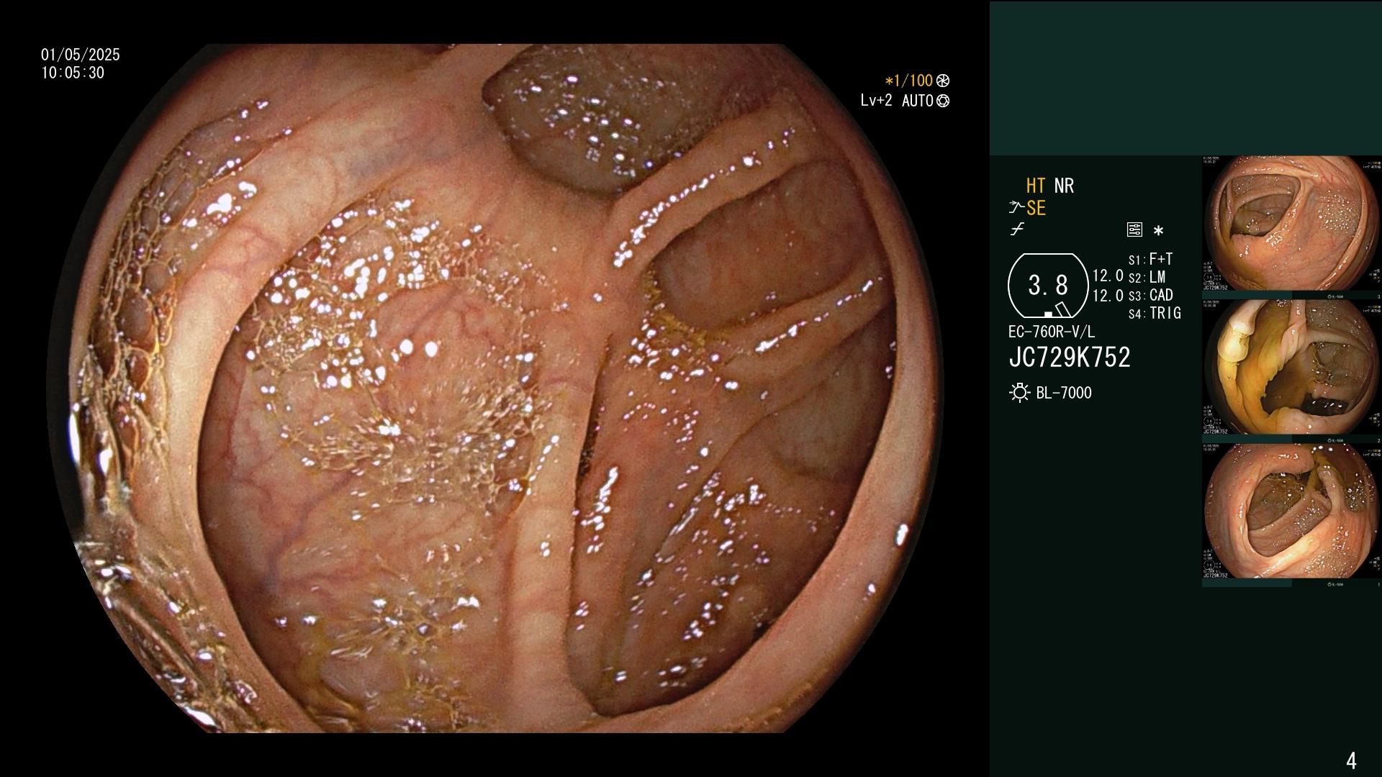Click the BL-7000 light source label
Image resolution: width=1382 pixels, height=777 pixels.
pos(1064,393)
